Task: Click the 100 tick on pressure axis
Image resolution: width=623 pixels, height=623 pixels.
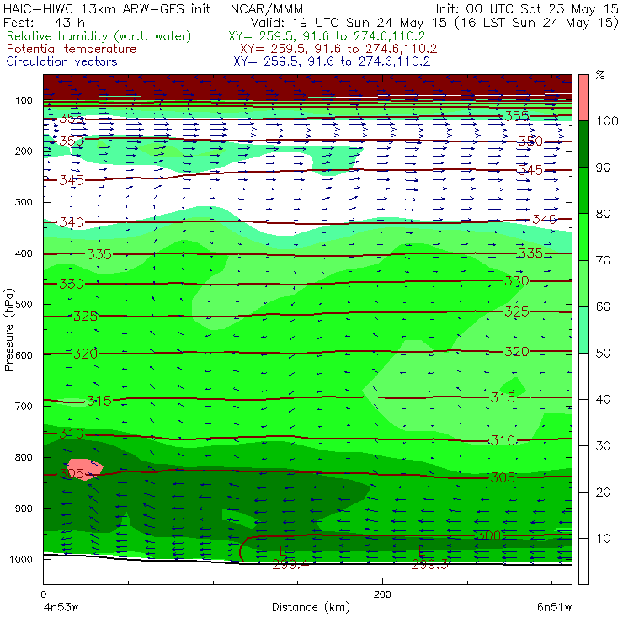Action: click(x=24, y=100)
